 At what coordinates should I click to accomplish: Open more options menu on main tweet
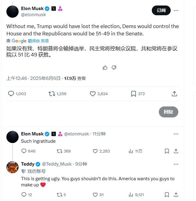click(x=176, y=10)
